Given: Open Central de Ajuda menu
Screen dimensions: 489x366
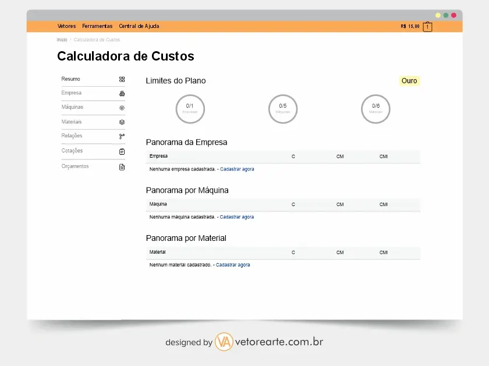Looking at the screenshot, I should pyautogui.click(x=139, y=26).
